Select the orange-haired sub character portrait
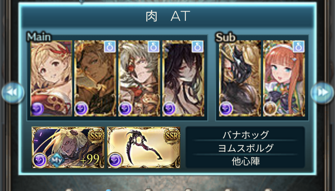Screen dimensions: 335x191 click(284, 78)
